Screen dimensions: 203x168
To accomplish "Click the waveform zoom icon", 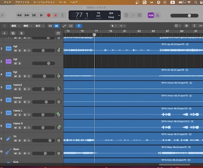I will point(187,26).
